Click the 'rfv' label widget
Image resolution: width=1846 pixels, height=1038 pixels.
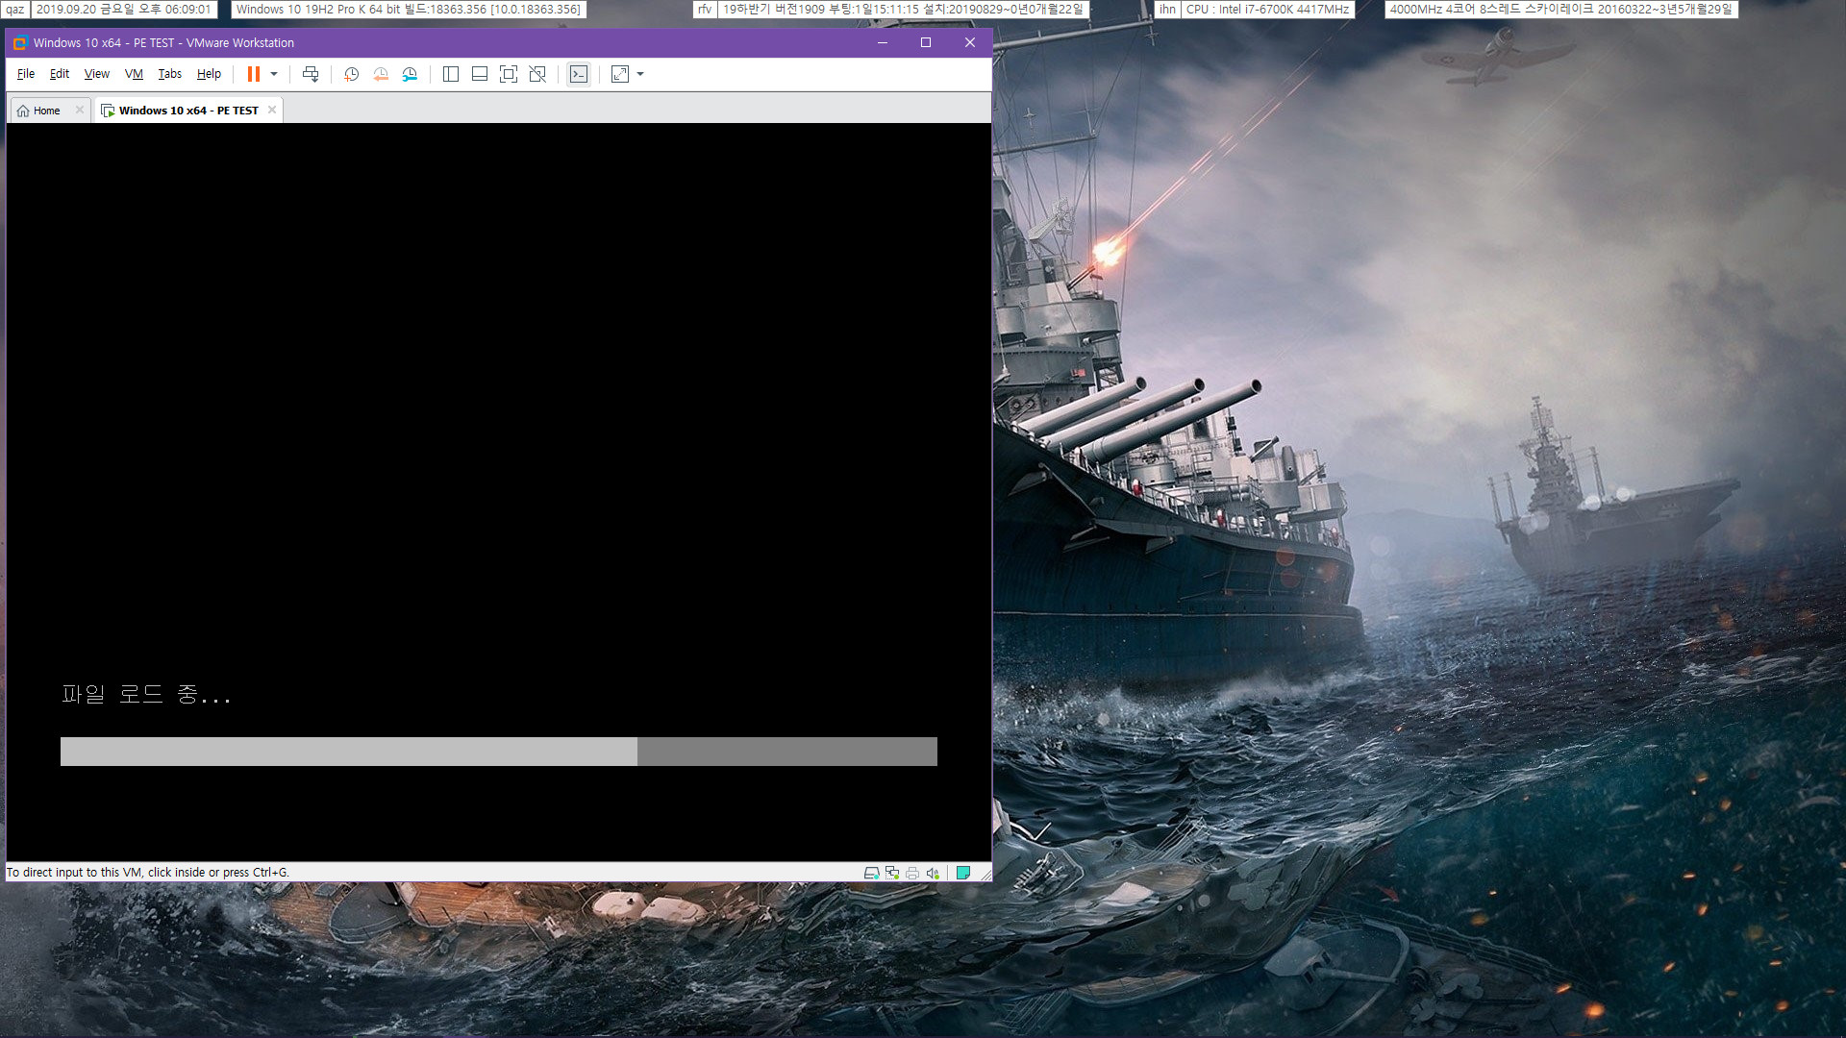705,10
